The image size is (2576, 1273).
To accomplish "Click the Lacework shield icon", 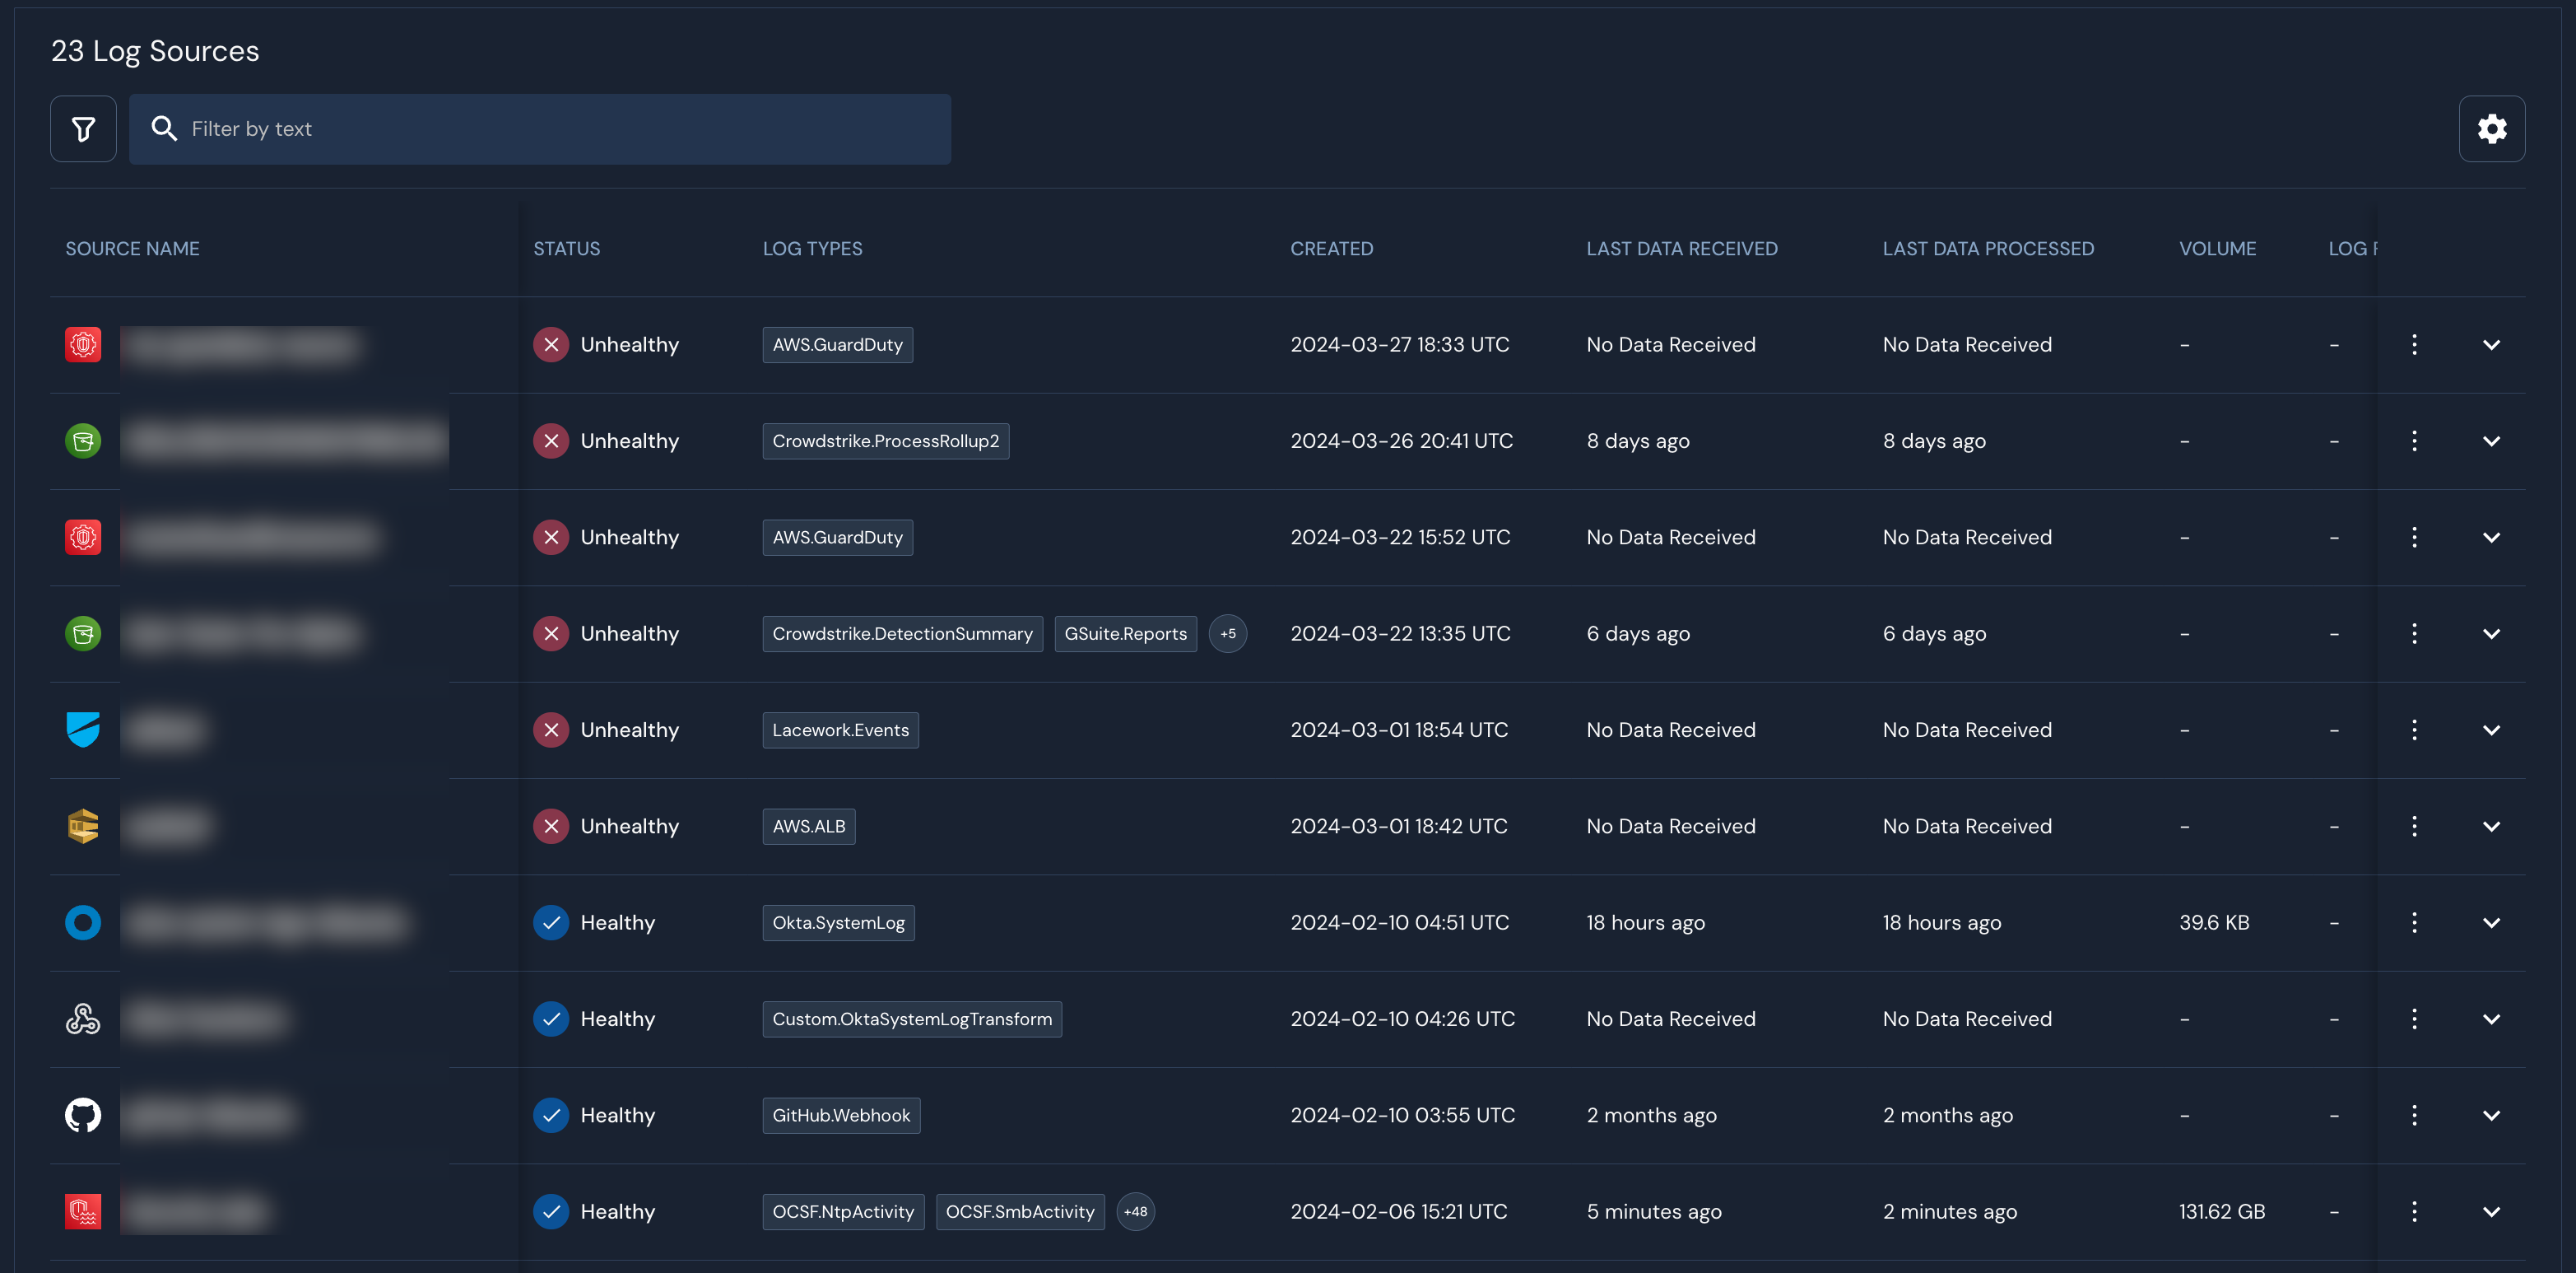I will pyautogui.click(x=83, y=730).
